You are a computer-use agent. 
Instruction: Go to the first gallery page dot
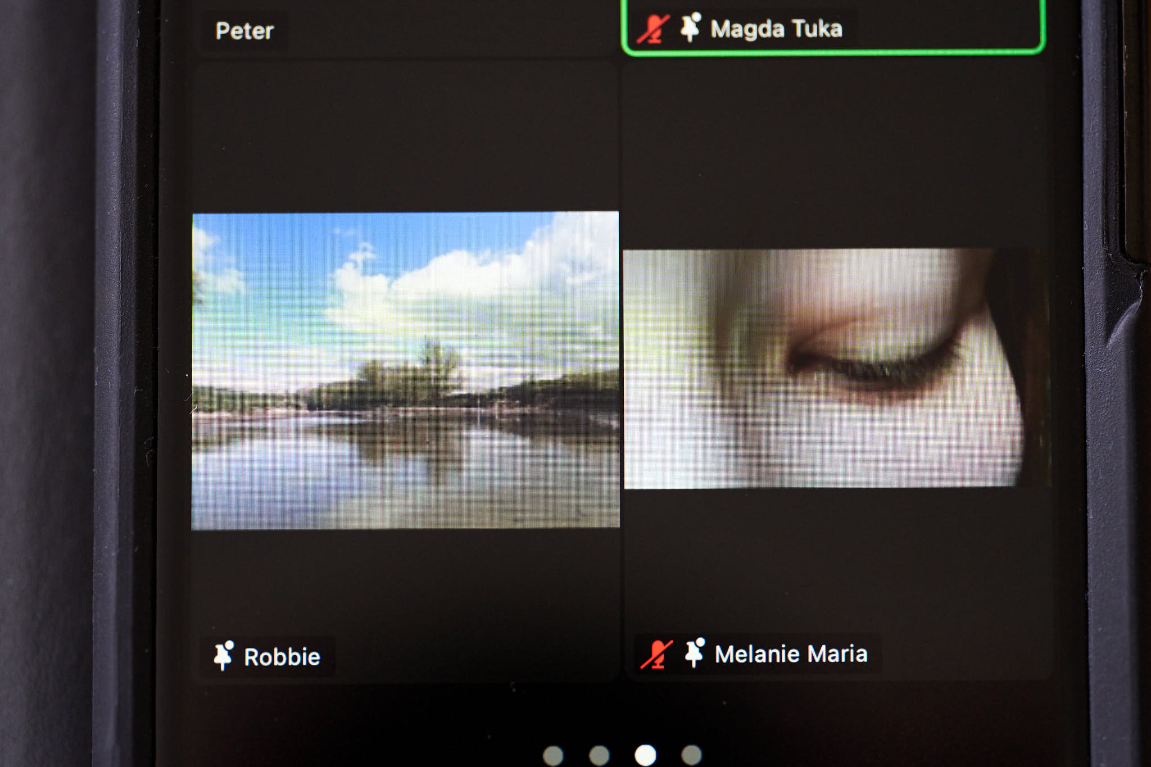point(554,755)
